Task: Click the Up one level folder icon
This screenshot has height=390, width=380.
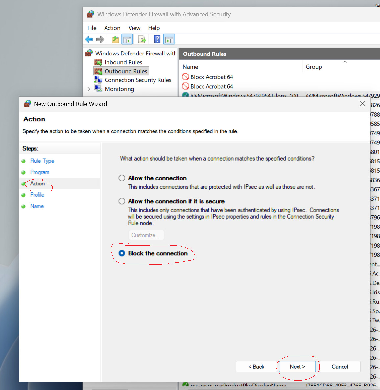Action: 115,39
